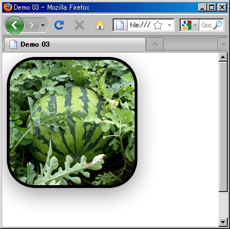Click the gray Stop loading X icon

coord(80,25)
